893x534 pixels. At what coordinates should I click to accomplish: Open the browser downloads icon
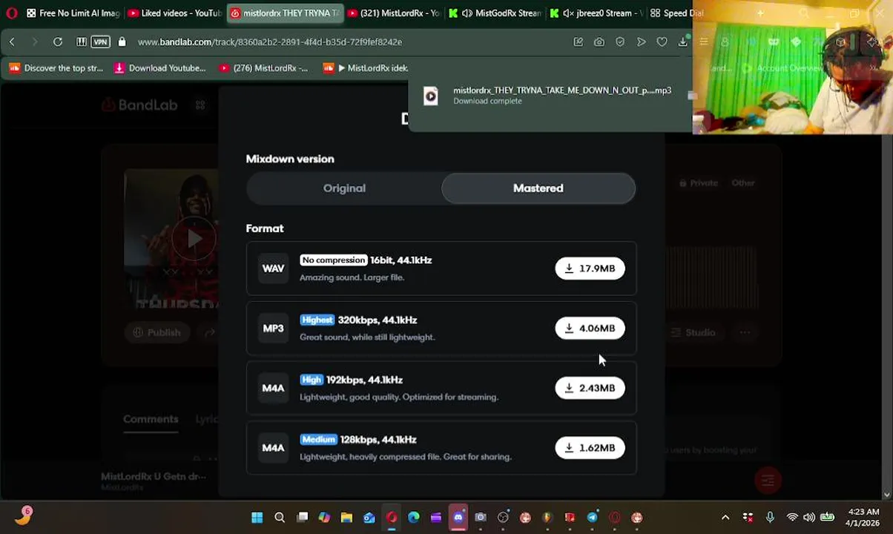click(x=682, y=42)
